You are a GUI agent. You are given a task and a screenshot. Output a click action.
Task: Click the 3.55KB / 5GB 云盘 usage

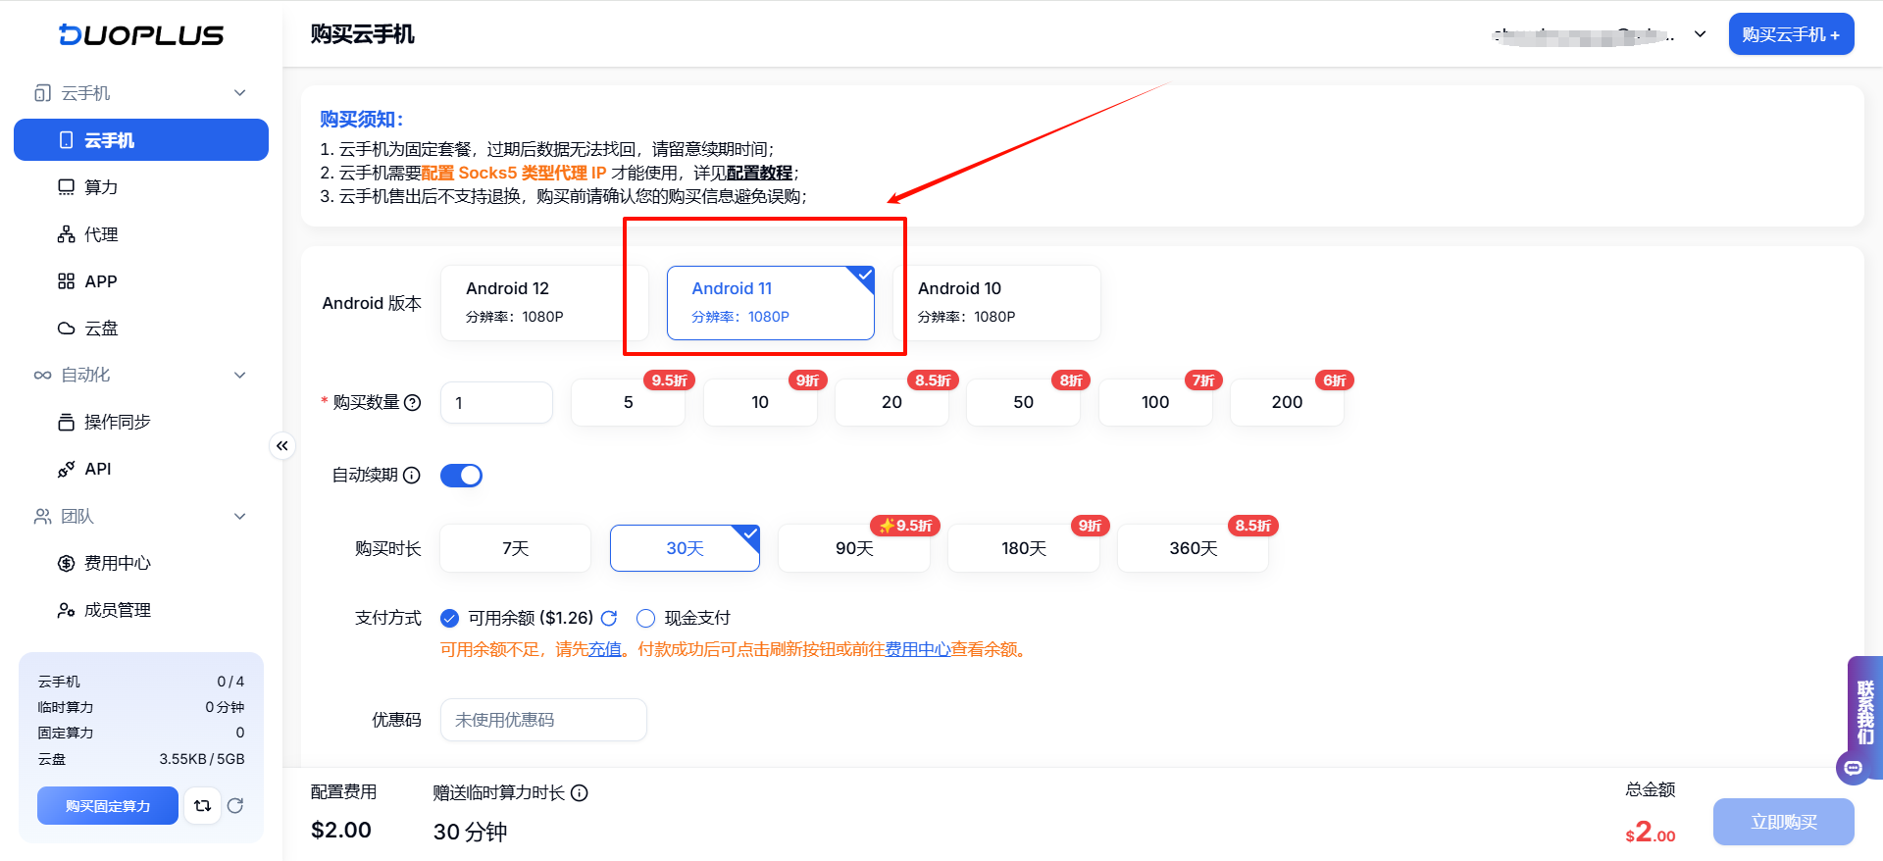click(x=202, y=759)
